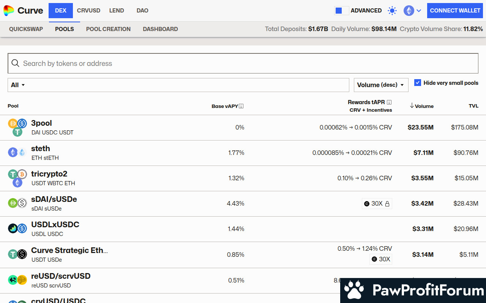Click the 3pool token icons

pyautogui.click(x=17, y=127)
